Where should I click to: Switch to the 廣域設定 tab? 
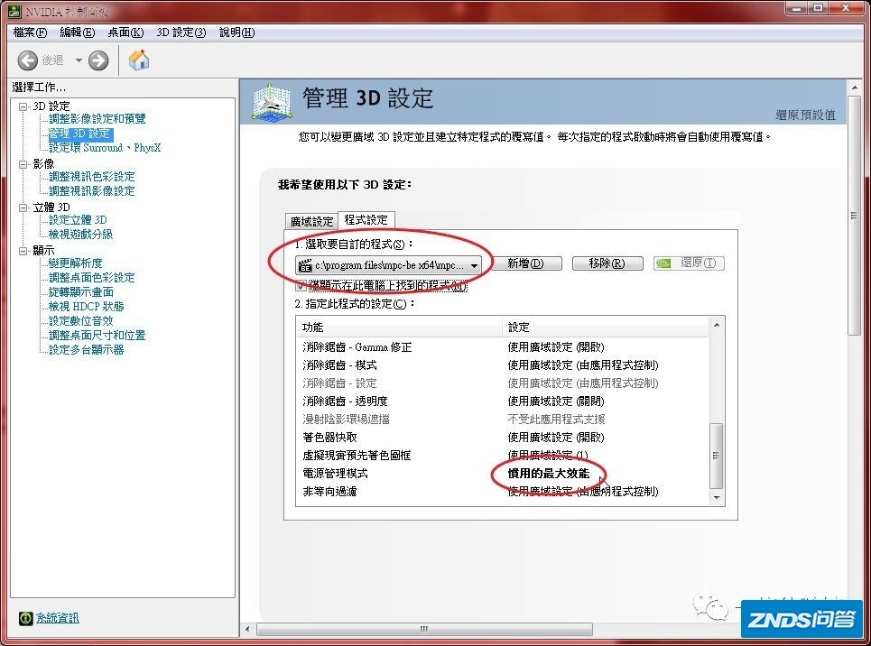point(311,221)
